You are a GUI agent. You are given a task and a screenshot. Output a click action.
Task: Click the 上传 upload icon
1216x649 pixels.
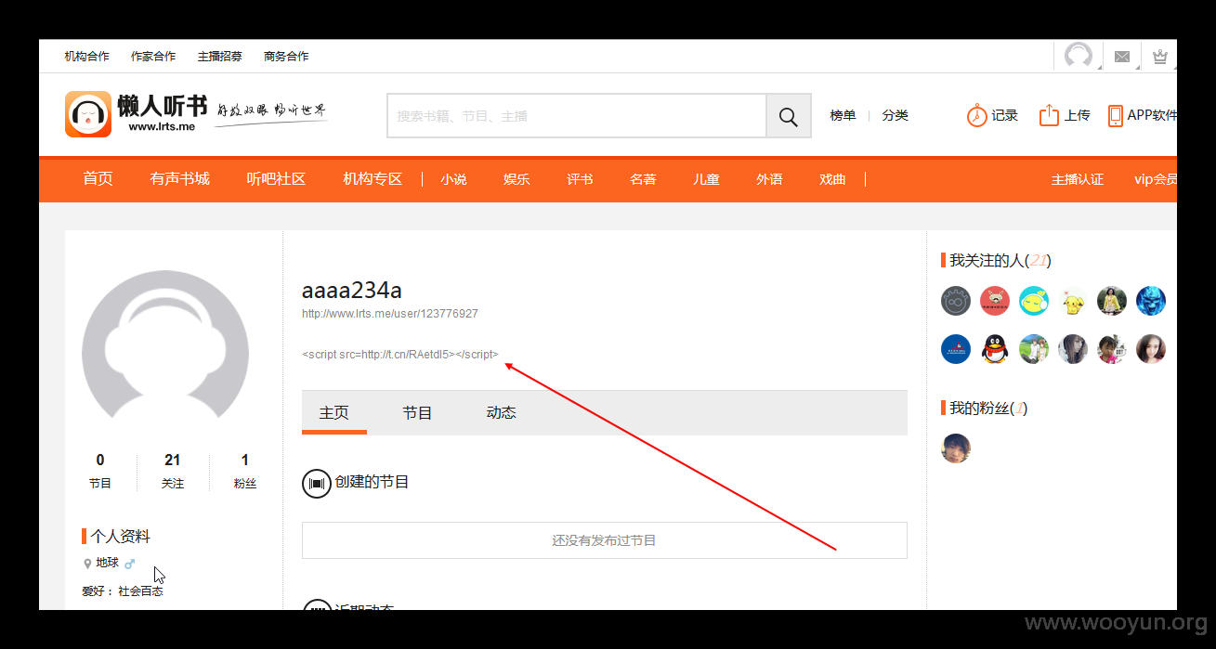1049,115
